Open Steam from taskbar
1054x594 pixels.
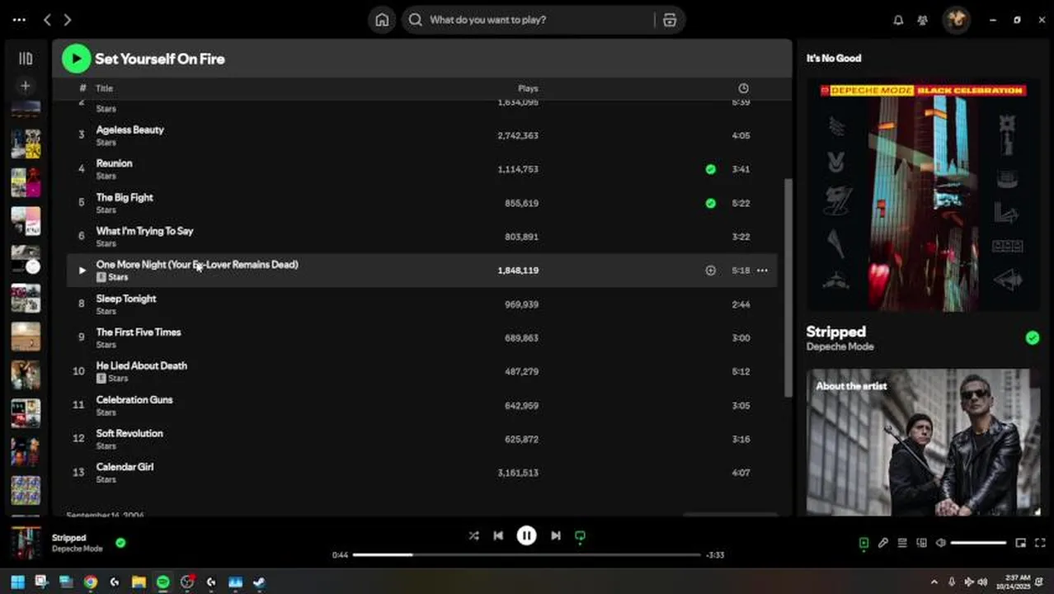tap(259, 582)
